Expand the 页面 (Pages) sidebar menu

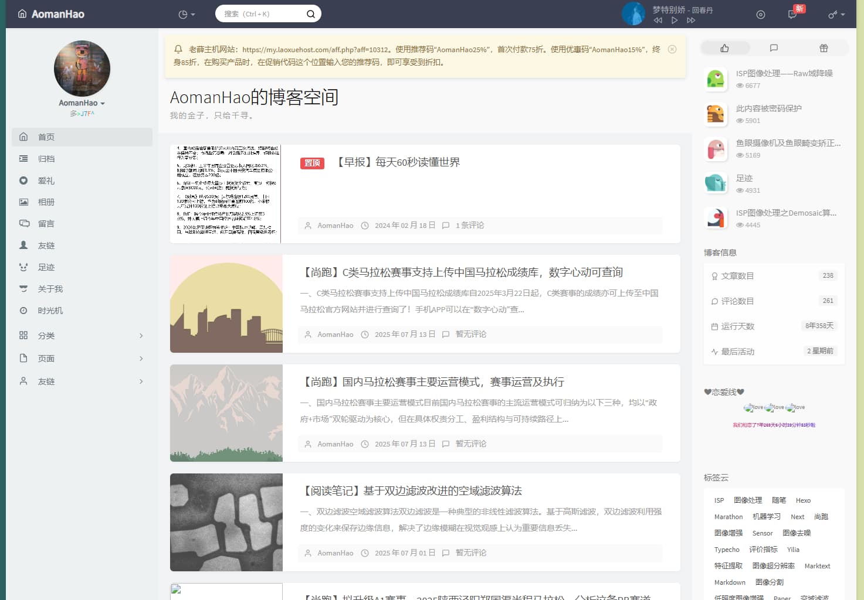pyautogui.click(x=82, y=358)
